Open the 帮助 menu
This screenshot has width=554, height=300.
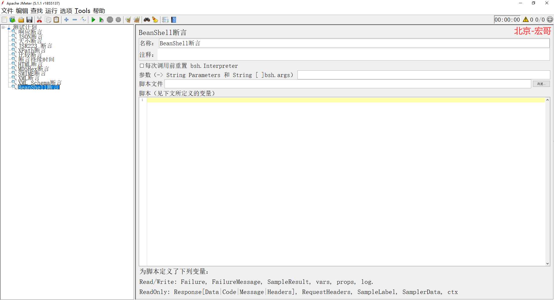pyautogui.click(x=99, y=11)
